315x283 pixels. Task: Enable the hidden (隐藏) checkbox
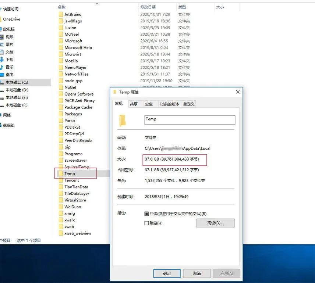pyautogui.click(x=146, y=223)
